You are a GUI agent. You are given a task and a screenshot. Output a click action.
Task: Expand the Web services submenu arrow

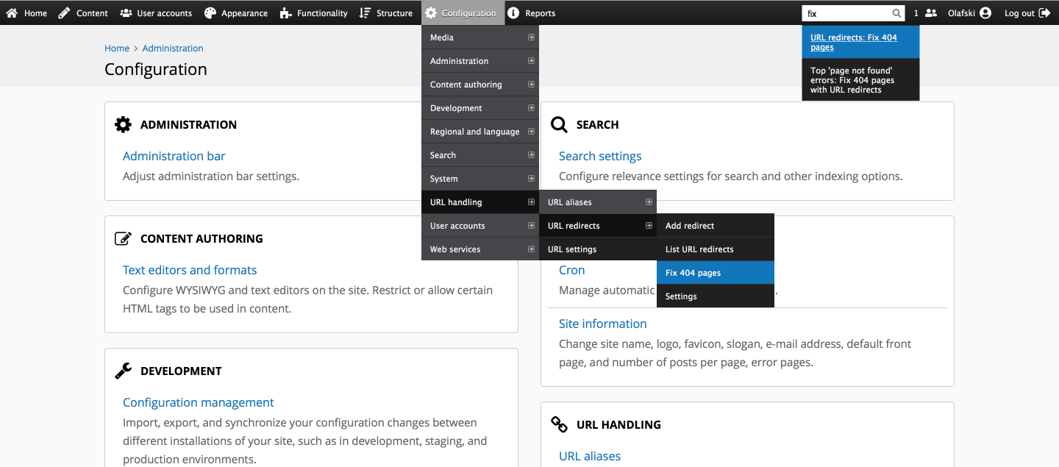[x=531, y=249]
